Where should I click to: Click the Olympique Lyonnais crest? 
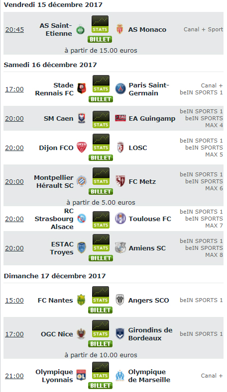(x=81, y=375)
